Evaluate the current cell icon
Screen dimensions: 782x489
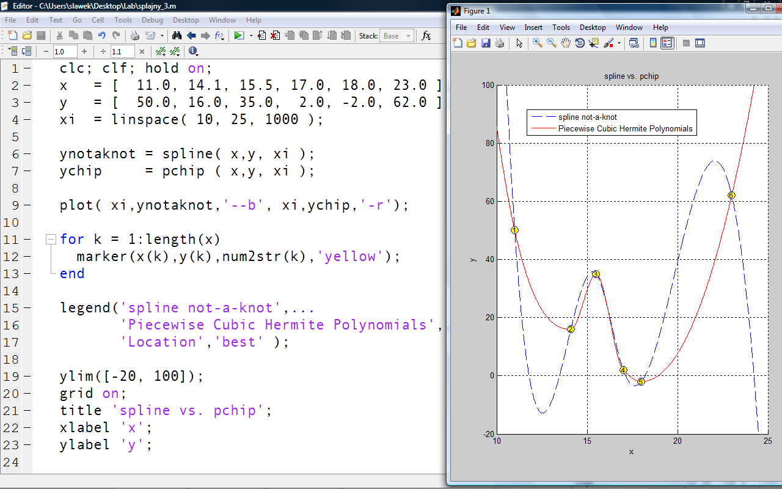tap(12, 51)
